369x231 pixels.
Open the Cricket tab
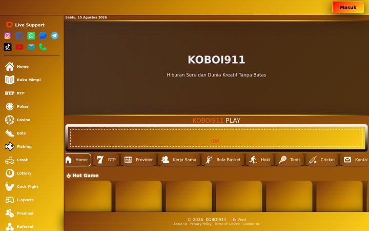click(x=322, y=160)
